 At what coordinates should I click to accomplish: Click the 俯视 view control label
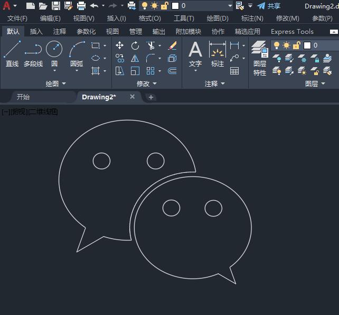point(19,112)
